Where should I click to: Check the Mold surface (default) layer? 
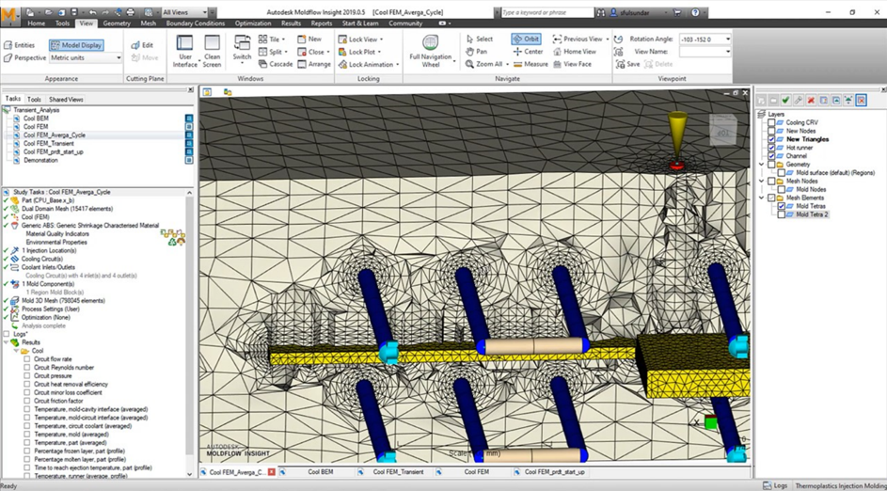782,172
